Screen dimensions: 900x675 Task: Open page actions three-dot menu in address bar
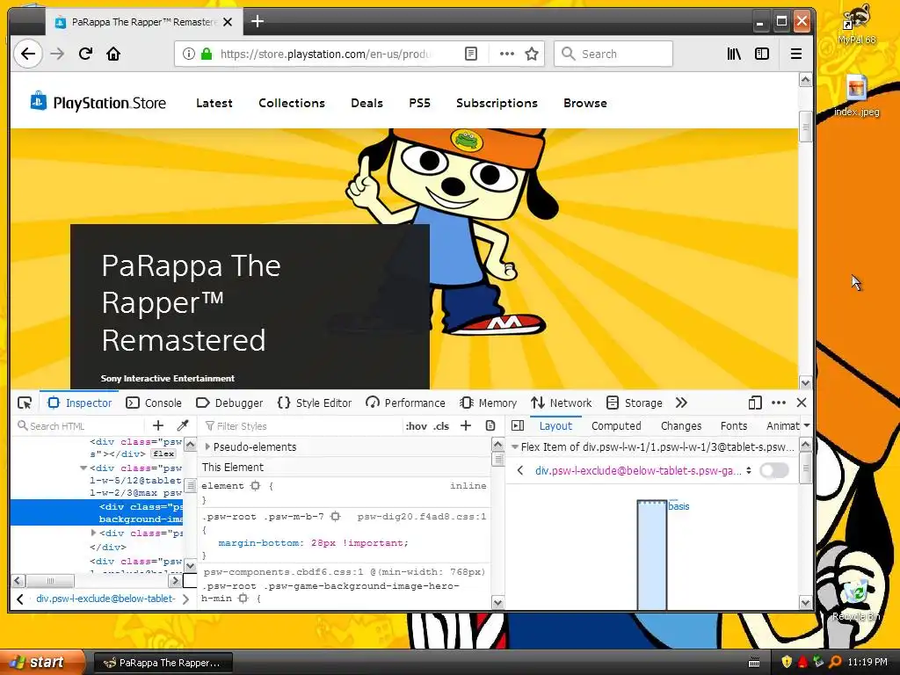click(x=507, y=54)
